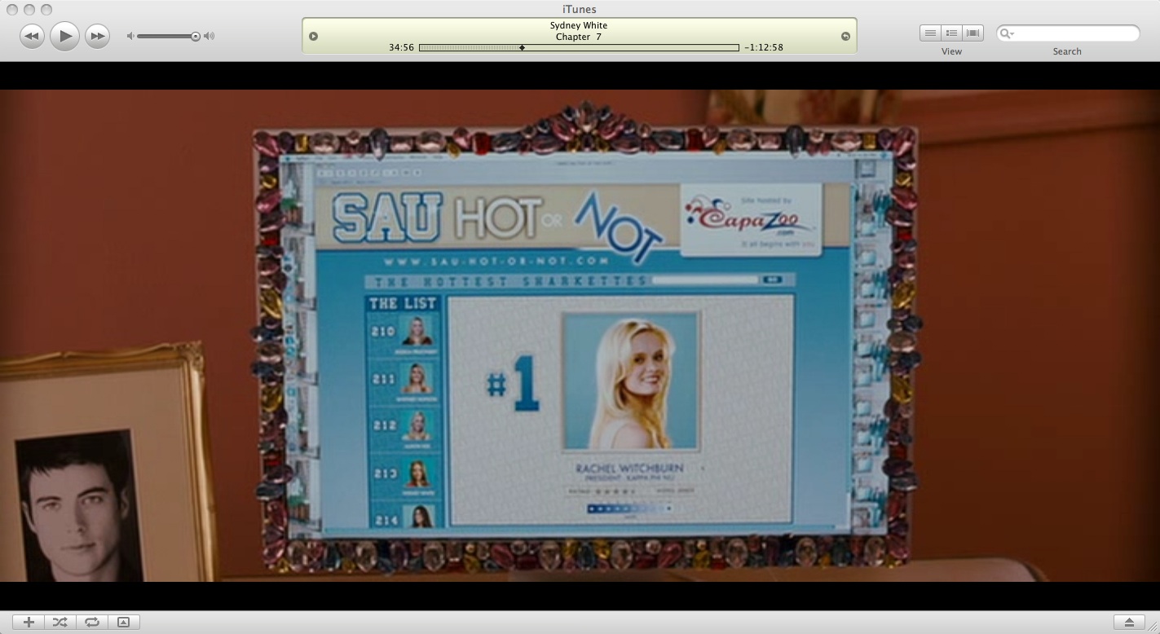Click the elapsed time 34:56
1160x634 pixels.
(401, 47)
